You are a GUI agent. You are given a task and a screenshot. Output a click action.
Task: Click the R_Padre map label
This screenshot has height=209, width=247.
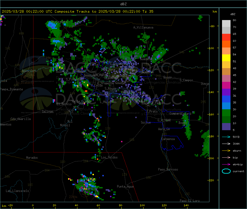click(157, 103)
